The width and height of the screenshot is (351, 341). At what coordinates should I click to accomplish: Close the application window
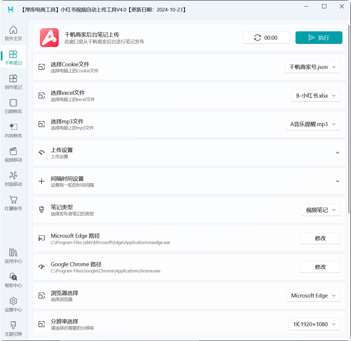[342, 6]
